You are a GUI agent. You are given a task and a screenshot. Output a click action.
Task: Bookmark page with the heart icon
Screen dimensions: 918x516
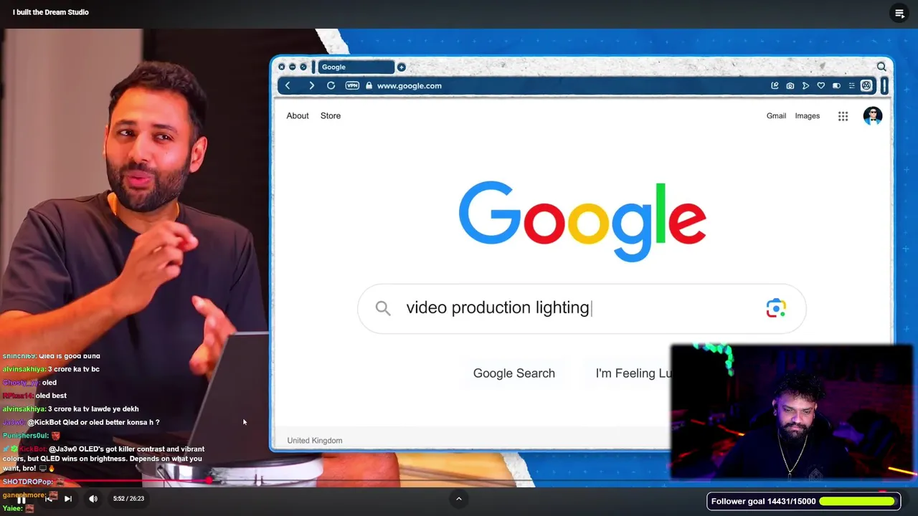(x=821, y=86)
